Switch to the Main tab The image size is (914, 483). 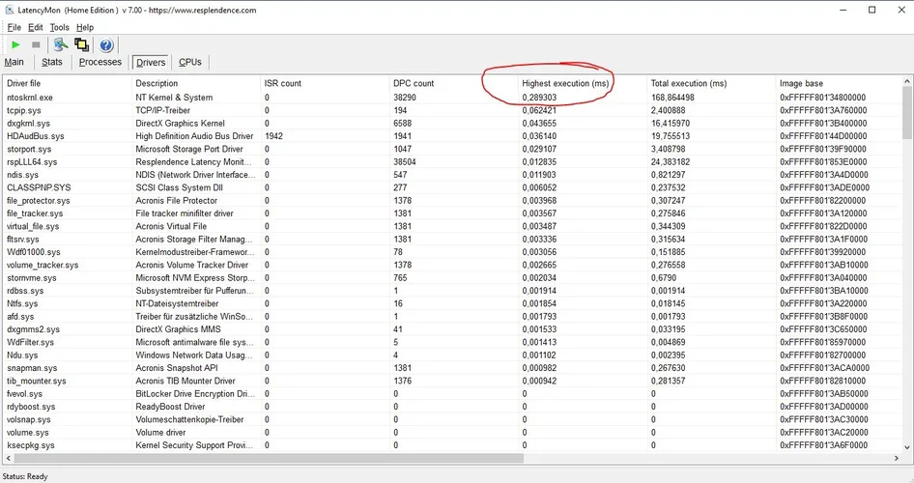(14, 62)
